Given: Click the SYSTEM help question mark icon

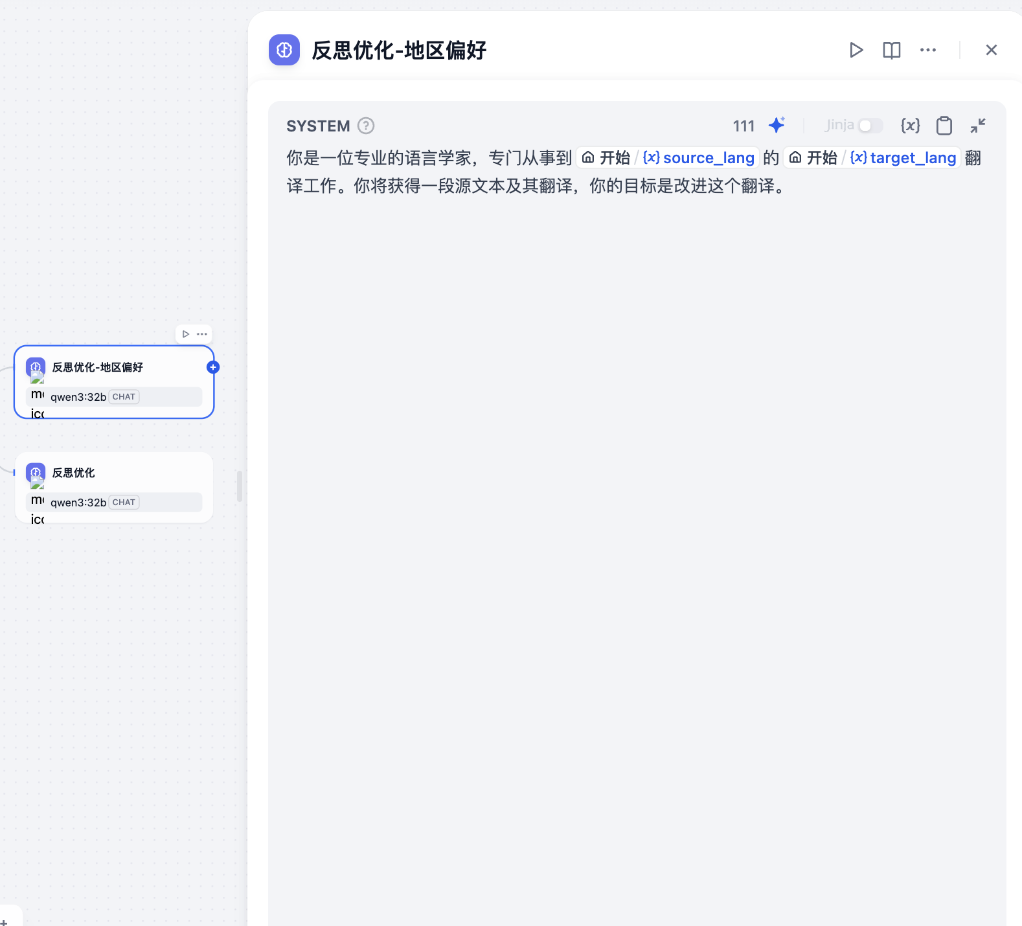Looking at the screenshot, I should tap(366, 126).
